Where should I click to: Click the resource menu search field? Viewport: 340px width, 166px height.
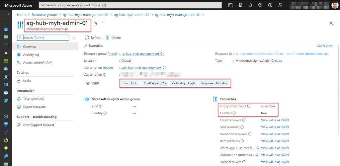(44, 38)
